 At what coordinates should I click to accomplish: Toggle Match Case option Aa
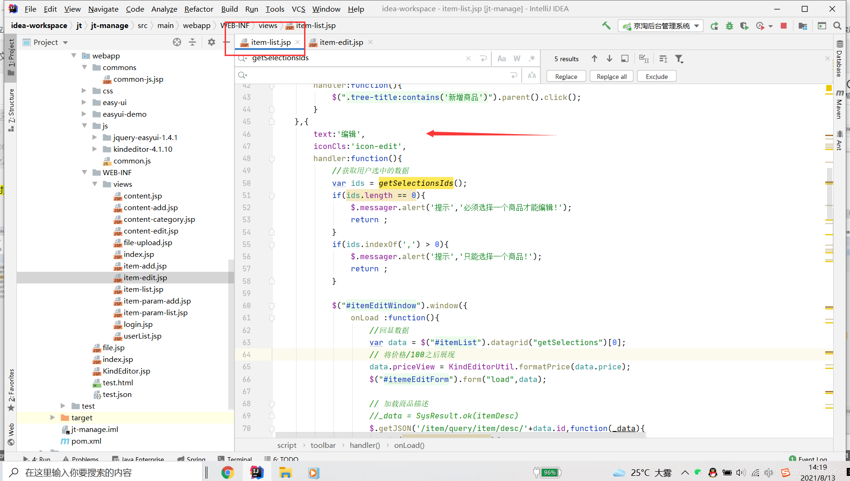click(x=502, y=58)
